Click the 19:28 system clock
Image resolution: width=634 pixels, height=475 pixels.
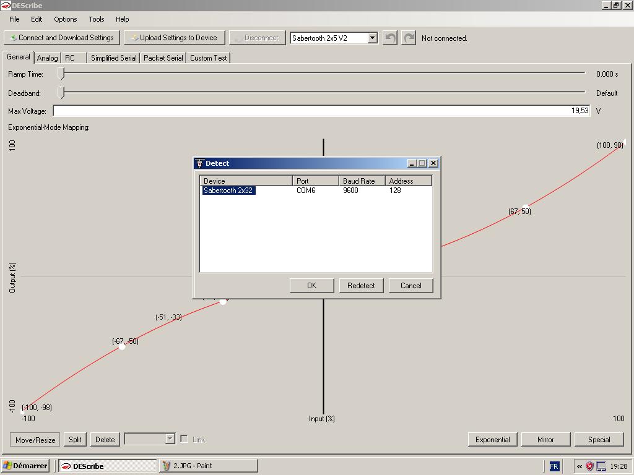click(x=619, y=466)
